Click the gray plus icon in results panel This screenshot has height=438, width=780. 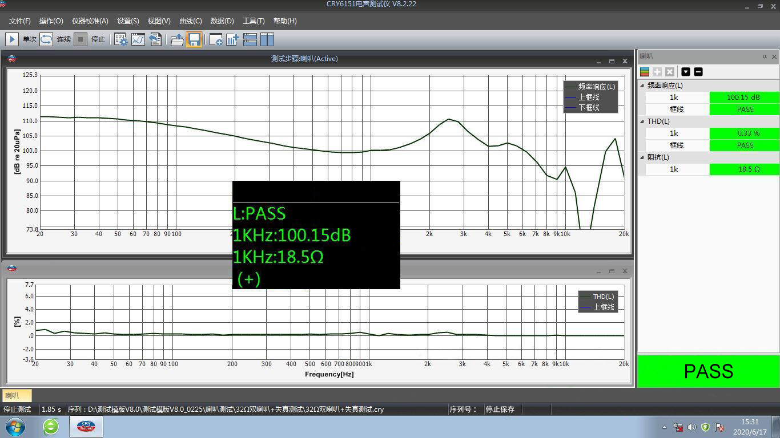click(657, 72)
